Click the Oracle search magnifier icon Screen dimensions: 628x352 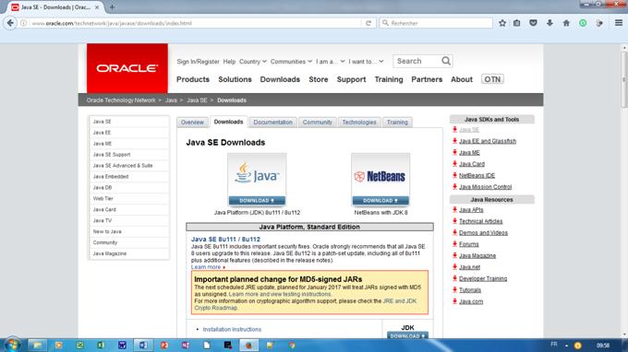(446, 61)
